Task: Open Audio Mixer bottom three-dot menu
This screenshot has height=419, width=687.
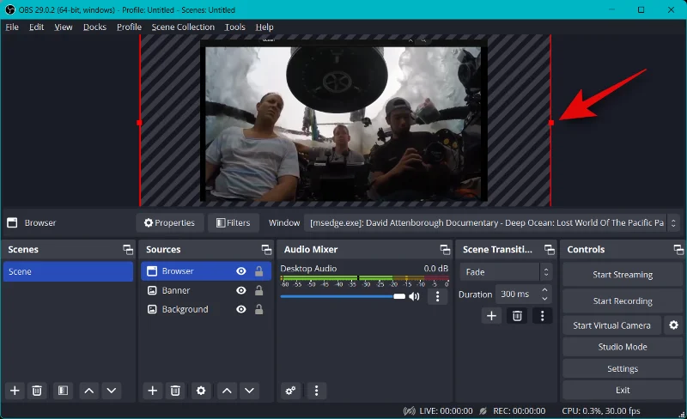Action: tap(316, 391)
